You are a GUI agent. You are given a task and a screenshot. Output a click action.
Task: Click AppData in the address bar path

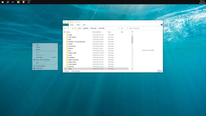point(86,28)
